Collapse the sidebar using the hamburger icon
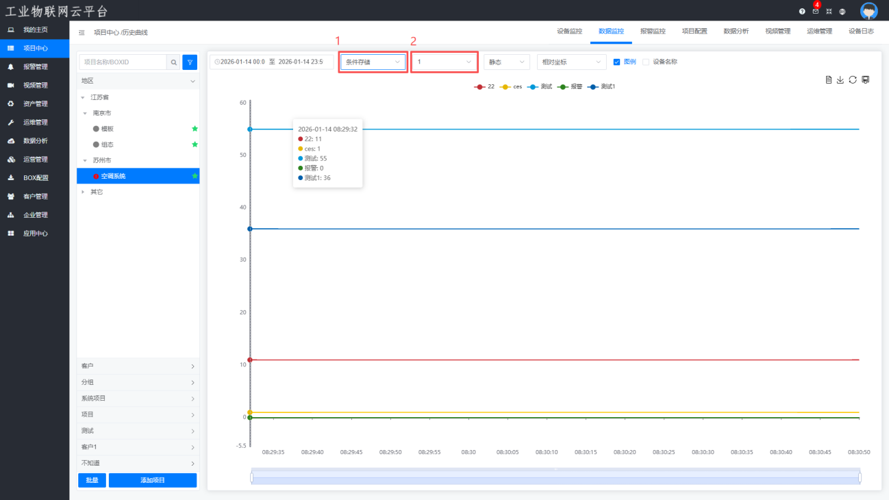Viewport: 889px width, 500px height. (82, 32)
